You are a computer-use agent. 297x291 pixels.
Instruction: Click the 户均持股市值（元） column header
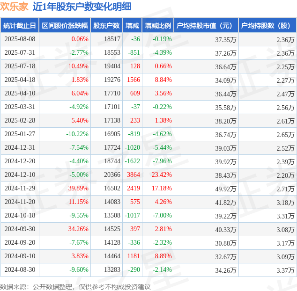(x=206, y=26)
